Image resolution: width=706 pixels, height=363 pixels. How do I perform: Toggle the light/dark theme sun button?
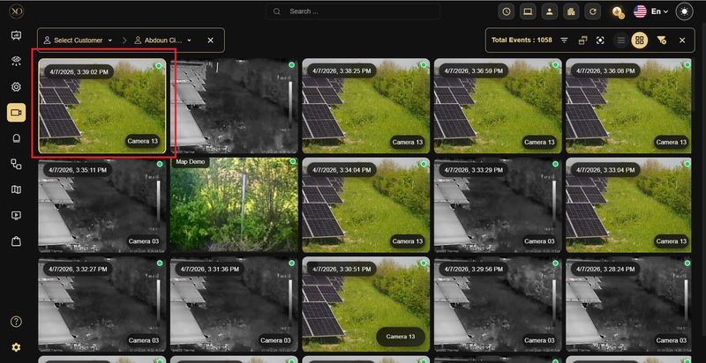(685, 11)
